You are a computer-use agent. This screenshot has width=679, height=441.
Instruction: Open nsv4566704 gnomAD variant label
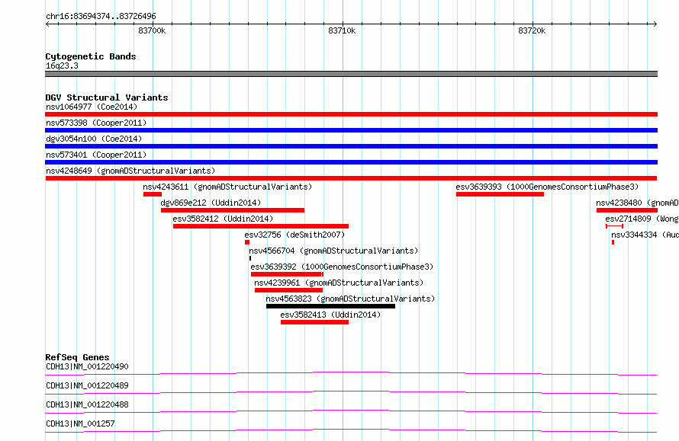333,251
